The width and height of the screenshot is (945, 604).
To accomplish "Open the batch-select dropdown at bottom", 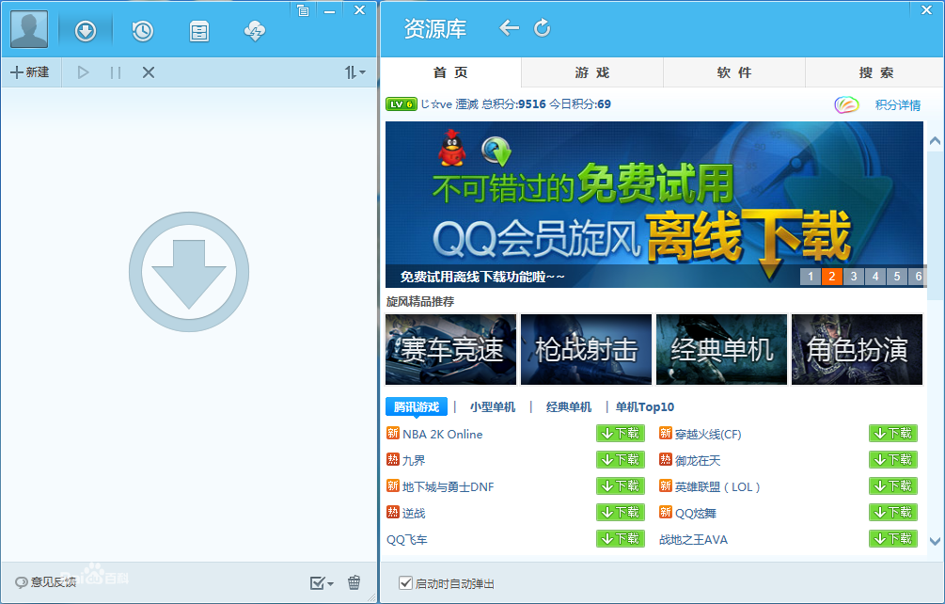I will pyautogui.click(x=321, y=582).
